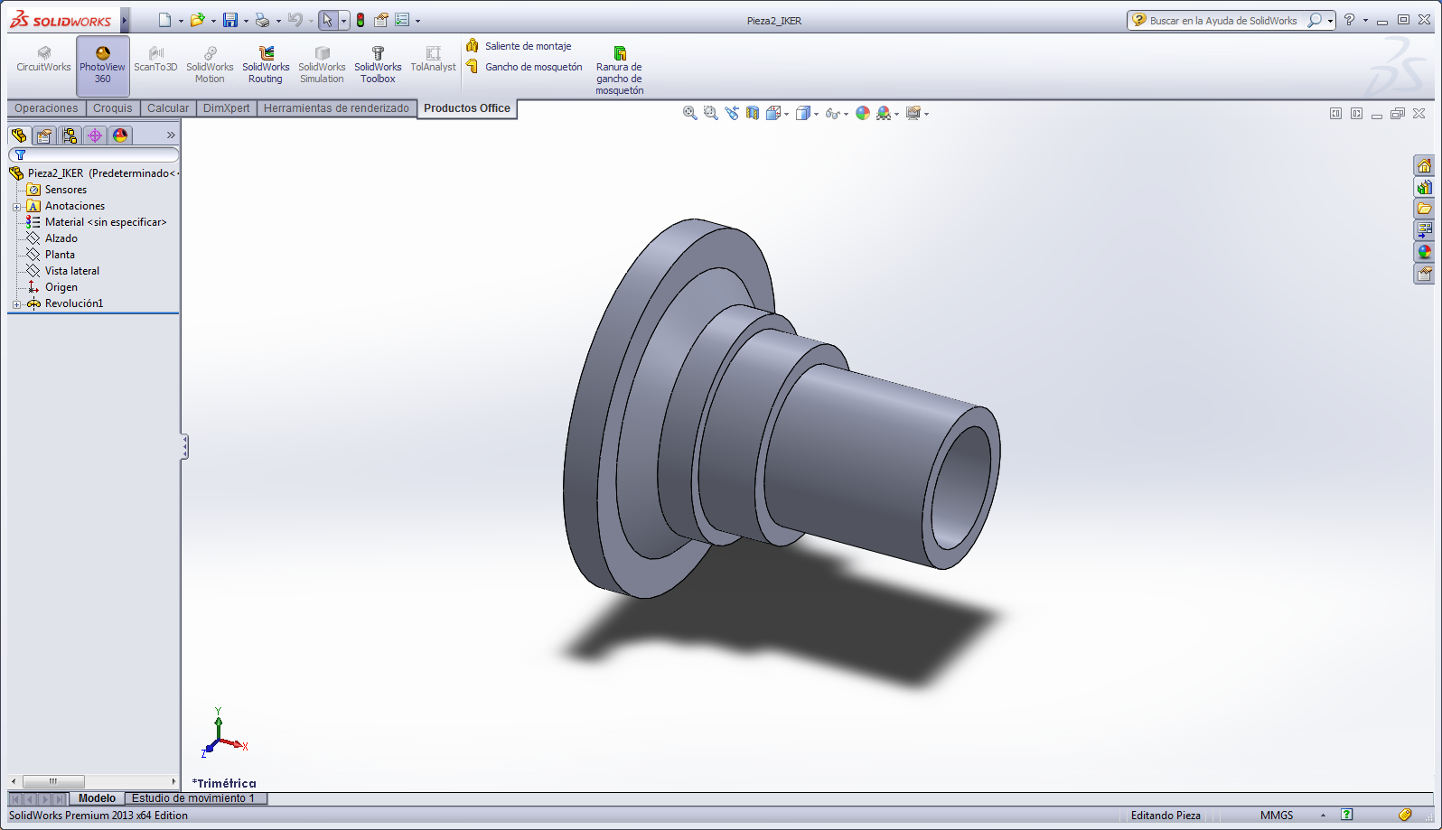Click Ranura de gancho de mosquetón
Image resolution: width=1442 pixels, height=830 pixels.
tap(619, 70)
